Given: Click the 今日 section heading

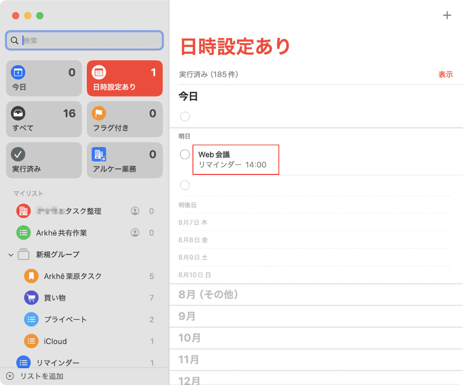Looking at the screenshot, I should coord(188,96).
